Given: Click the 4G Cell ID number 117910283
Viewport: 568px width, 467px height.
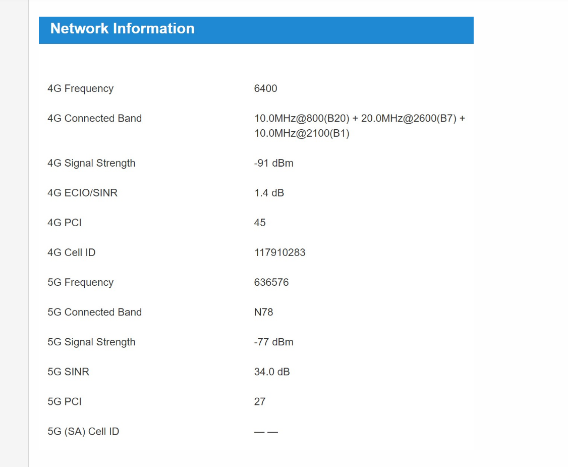Looking at the screenshot, I should pyautogui.click(x=279, y=252).
